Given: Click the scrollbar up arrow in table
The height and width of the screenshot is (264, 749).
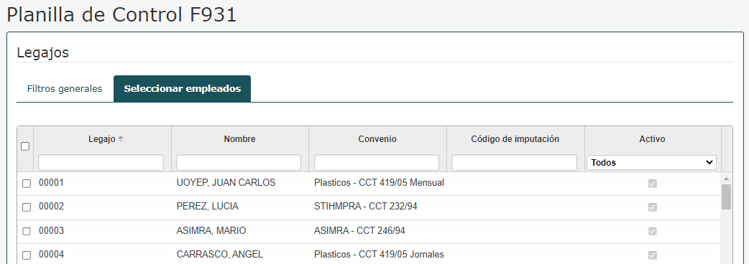Looking at the screenshot, I should [726, 179].
